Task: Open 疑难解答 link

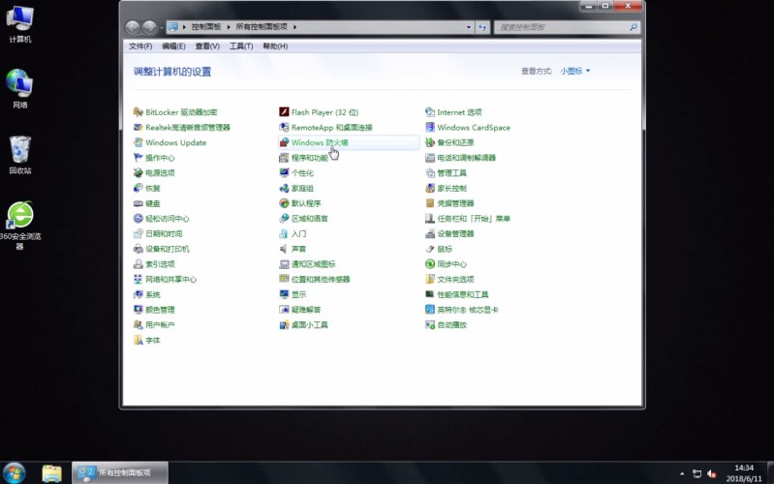Action: [x=305, y=310]
